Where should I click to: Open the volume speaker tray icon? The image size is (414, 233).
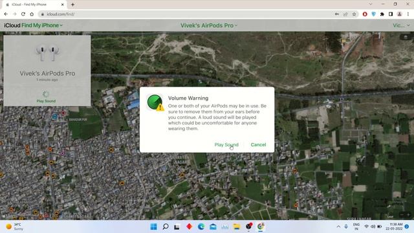[x=373, y=227]
